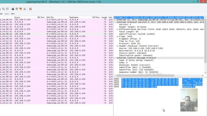Select the 'Protocol: ICMP (1)' line

click(x=130, y=43)
